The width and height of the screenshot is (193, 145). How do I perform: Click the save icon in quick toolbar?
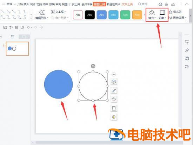coord(5,27)
